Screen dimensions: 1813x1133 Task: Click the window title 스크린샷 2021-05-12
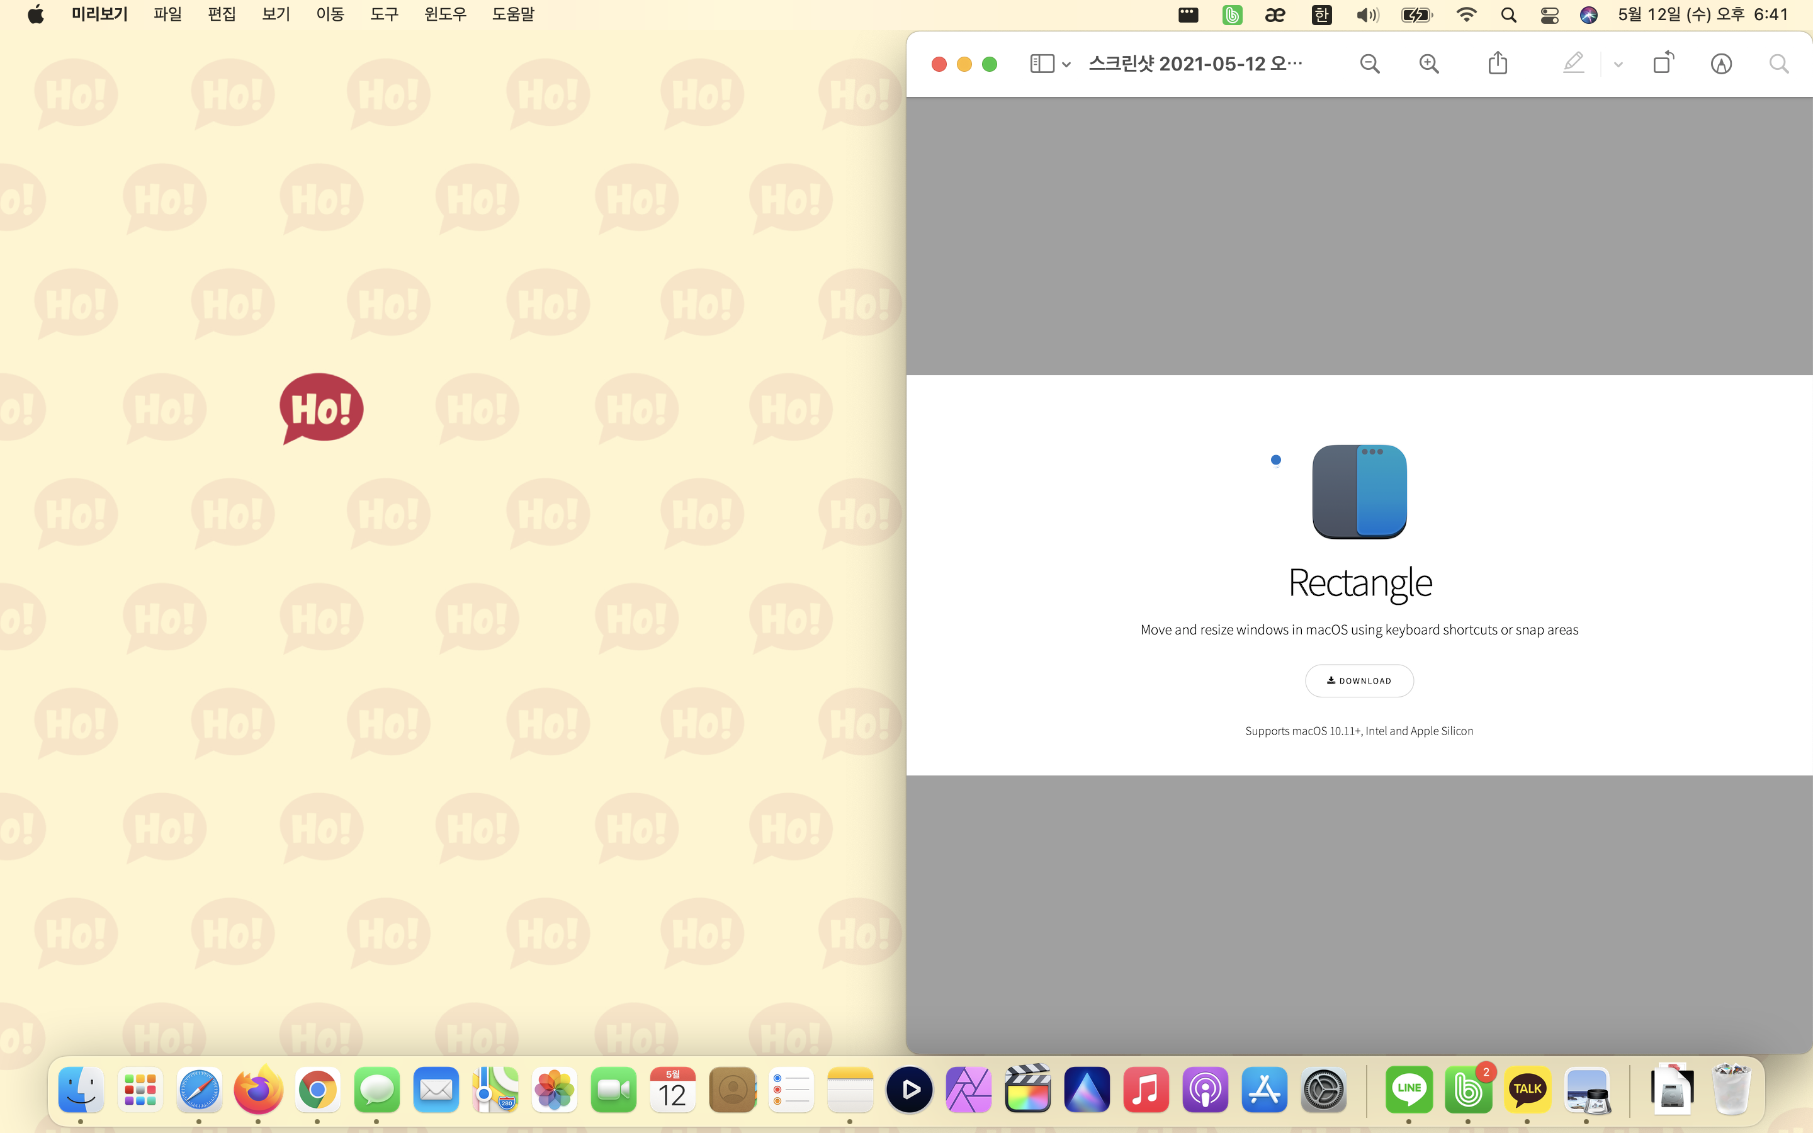[1195, 64]
